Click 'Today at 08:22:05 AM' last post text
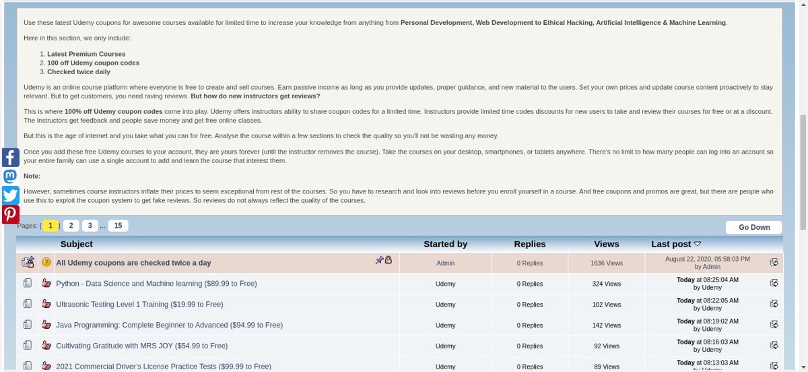The height and width of the screenshot is (372, 808). (708, 301)
